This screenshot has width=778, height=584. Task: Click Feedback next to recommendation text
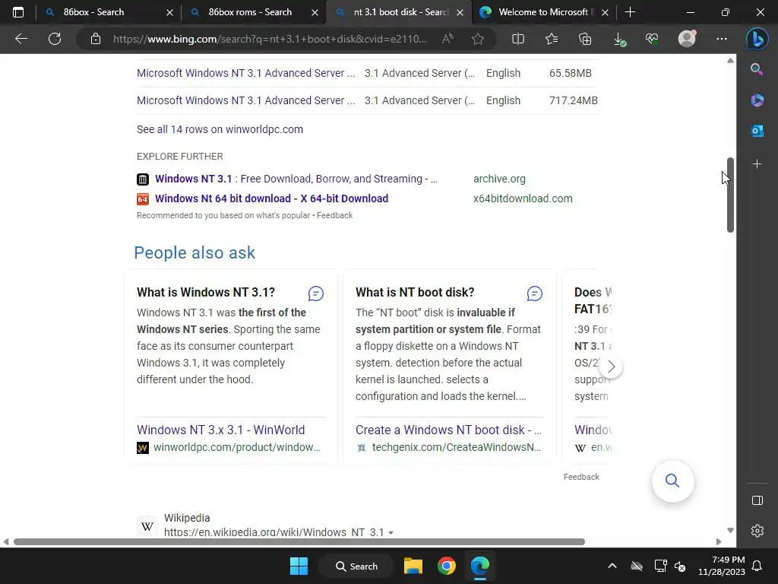335,215
